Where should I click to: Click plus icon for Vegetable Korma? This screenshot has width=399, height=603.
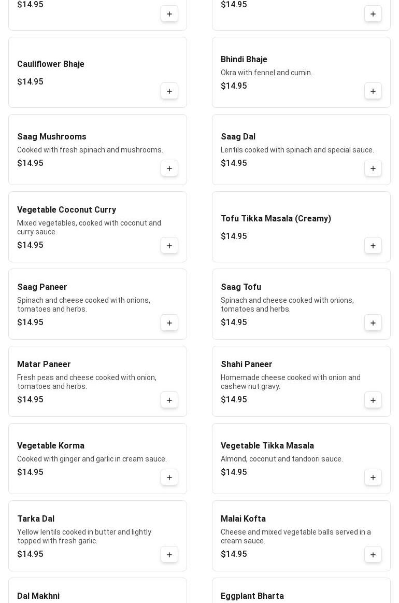tap(169, 478)
